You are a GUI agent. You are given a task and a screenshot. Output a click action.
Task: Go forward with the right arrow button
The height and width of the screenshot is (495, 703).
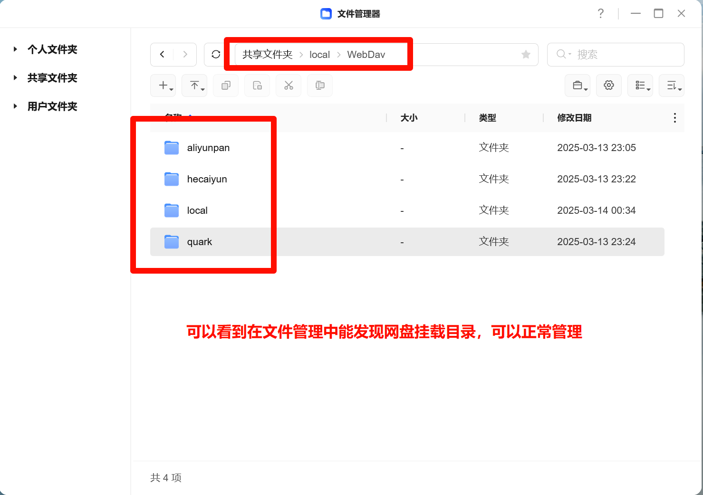185,55
